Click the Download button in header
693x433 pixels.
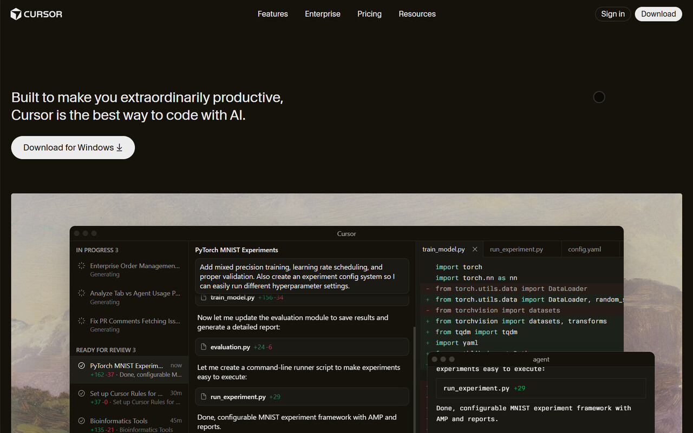[658, 14]
